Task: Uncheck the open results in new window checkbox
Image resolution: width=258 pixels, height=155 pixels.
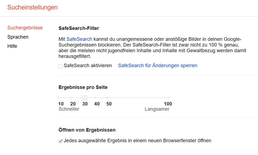Action: (x=60, y=141)
